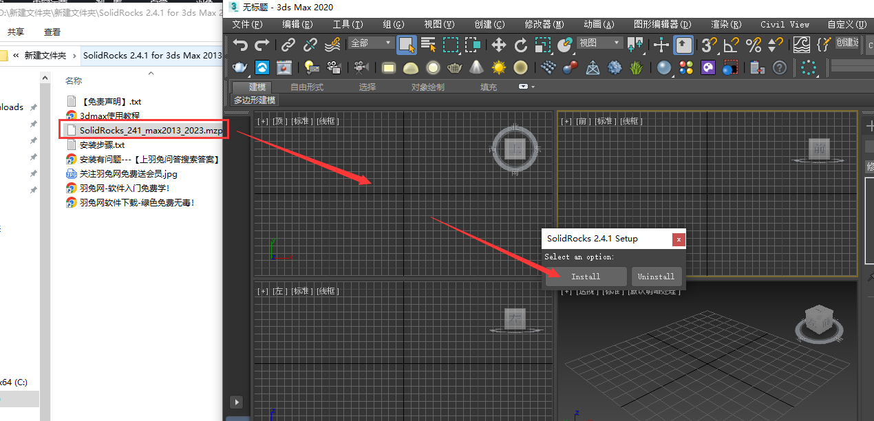This screenshot has width=874, height=421.
Task: Click the four colored balls icon
Action: (x=686, y=67)
